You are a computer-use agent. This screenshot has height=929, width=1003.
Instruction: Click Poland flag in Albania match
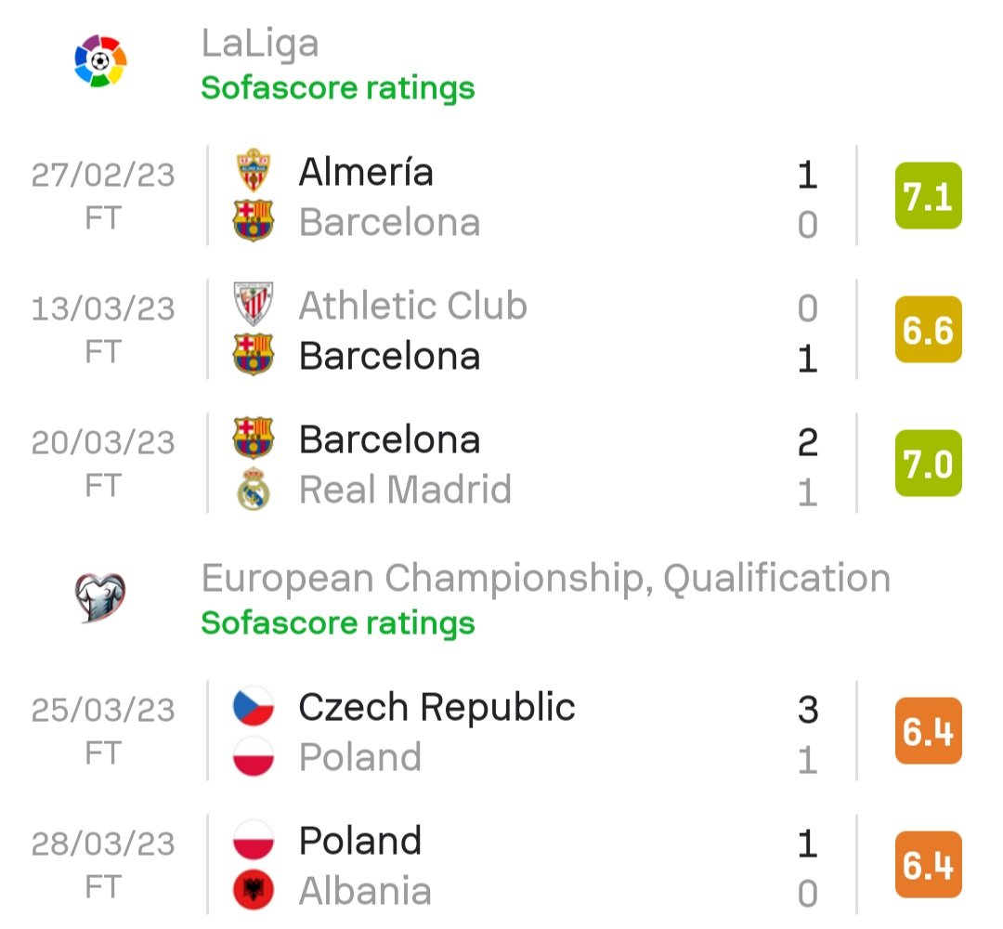coord(254,840)
